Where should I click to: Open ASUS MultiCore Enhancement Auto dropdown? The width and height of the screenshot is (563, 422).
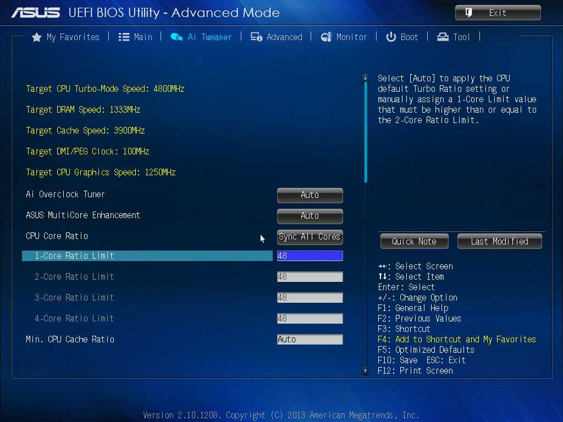310,216
